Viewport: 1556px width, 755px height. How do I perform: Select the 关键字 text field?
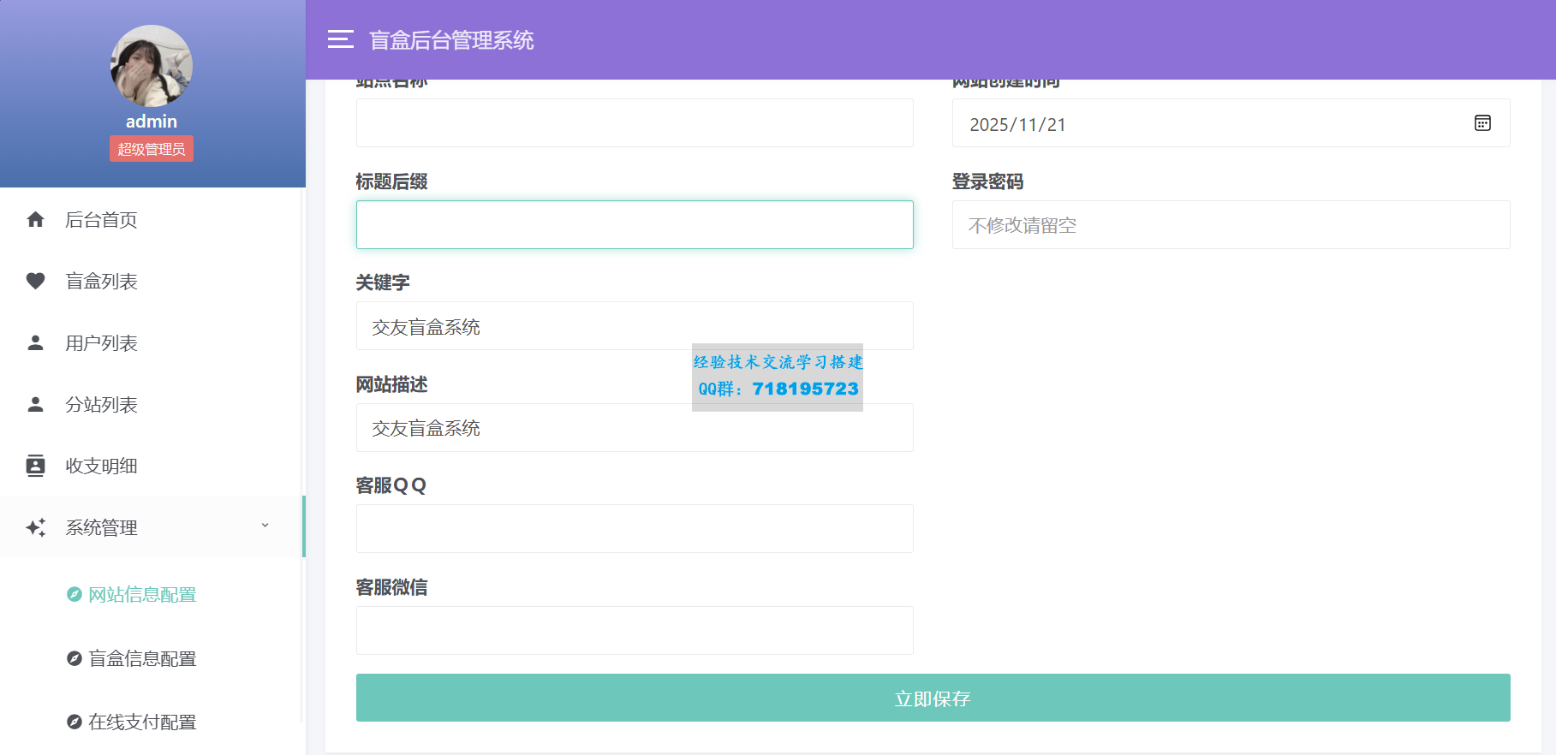point(635,326)
